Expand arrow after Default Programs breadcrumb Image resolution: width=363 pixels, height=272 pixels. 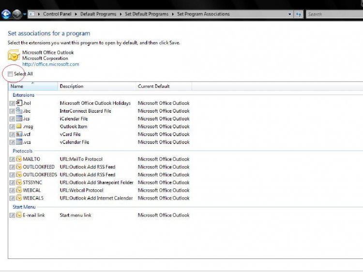coord(121,14)
